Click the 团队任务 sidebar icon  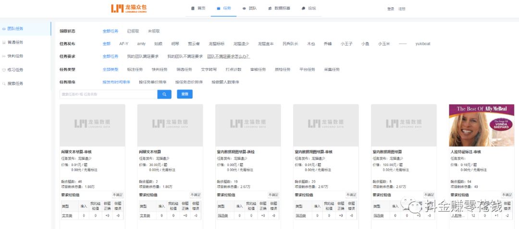[x=4, y=29]
